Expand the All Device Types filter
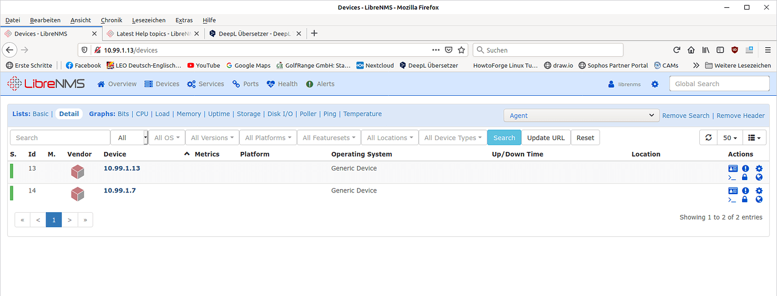This screenshot has width=777, height=296. click(x=453, y=138)
